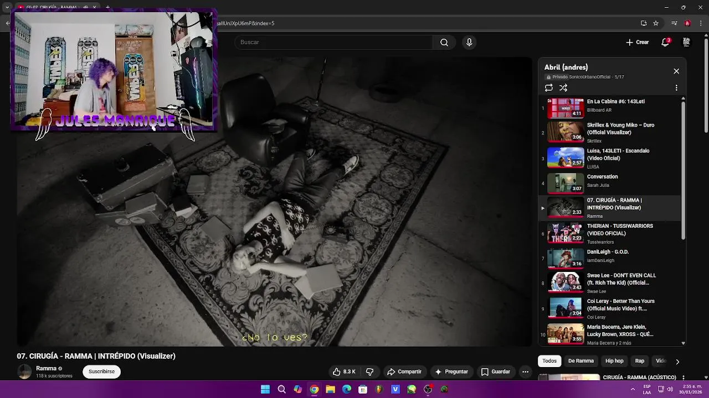Open Luisa, 143LETI - Escandalo title
Image resolution: width=709 pixels, height=398 pixels.
tap(618, 155)
